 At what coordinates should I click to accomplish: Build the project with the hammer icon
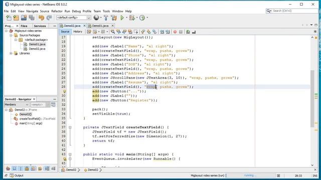coord(106,18)
